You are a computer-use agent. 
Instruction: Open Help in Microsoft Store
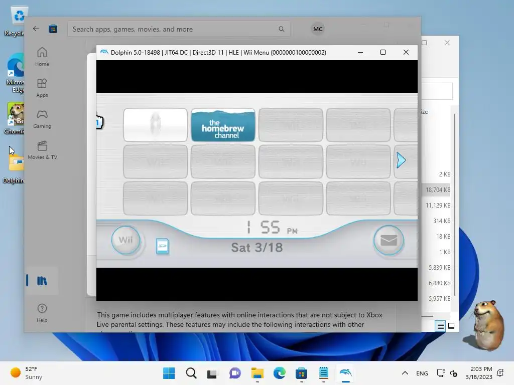pyautogui.click(x=42, y=313)
